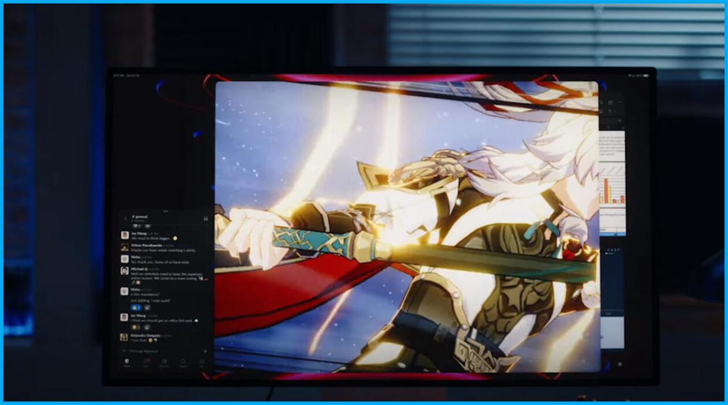The width and height of the screenshot is (728, 405).
Task: Toggle the thumbs up reaction under Misha's message
Action: (136, 308)
